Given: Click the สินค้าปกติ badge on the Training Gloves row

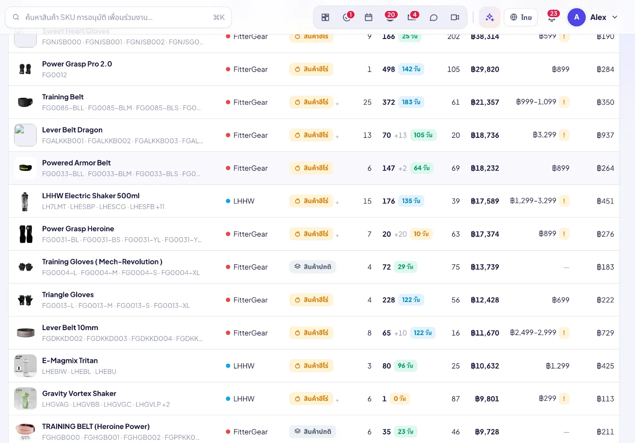Looking at the screenshot, I should (313, 267).
